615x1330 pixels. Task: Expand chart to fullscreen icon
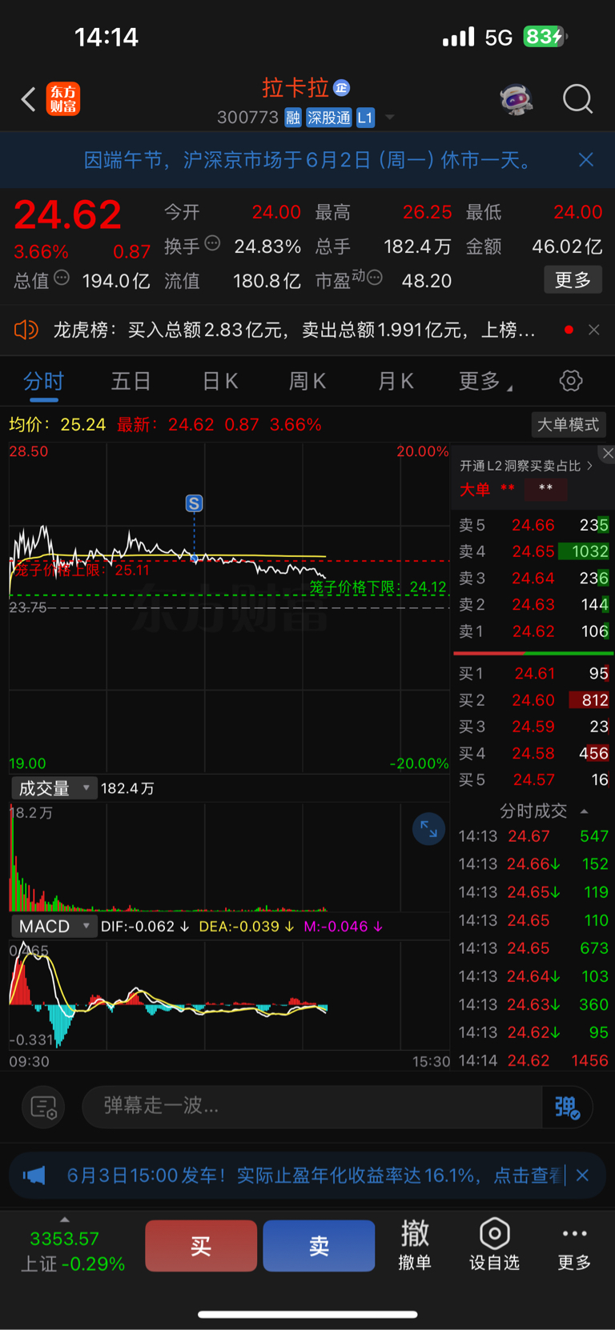(428, 829)
